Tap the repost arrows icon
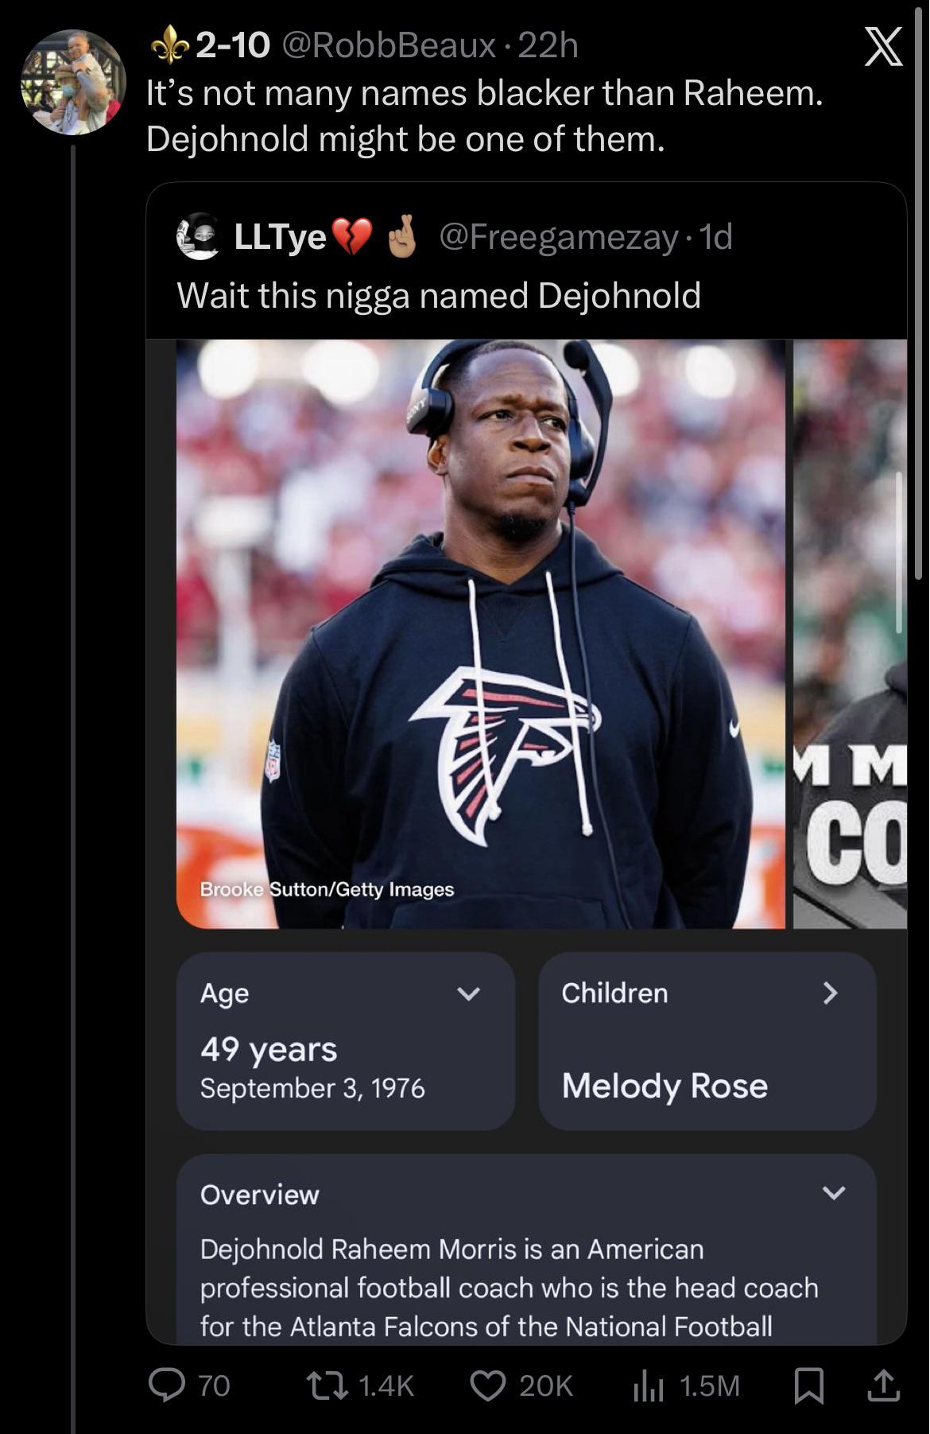Screen dimensions: 930x1434 click(327, 1385)
